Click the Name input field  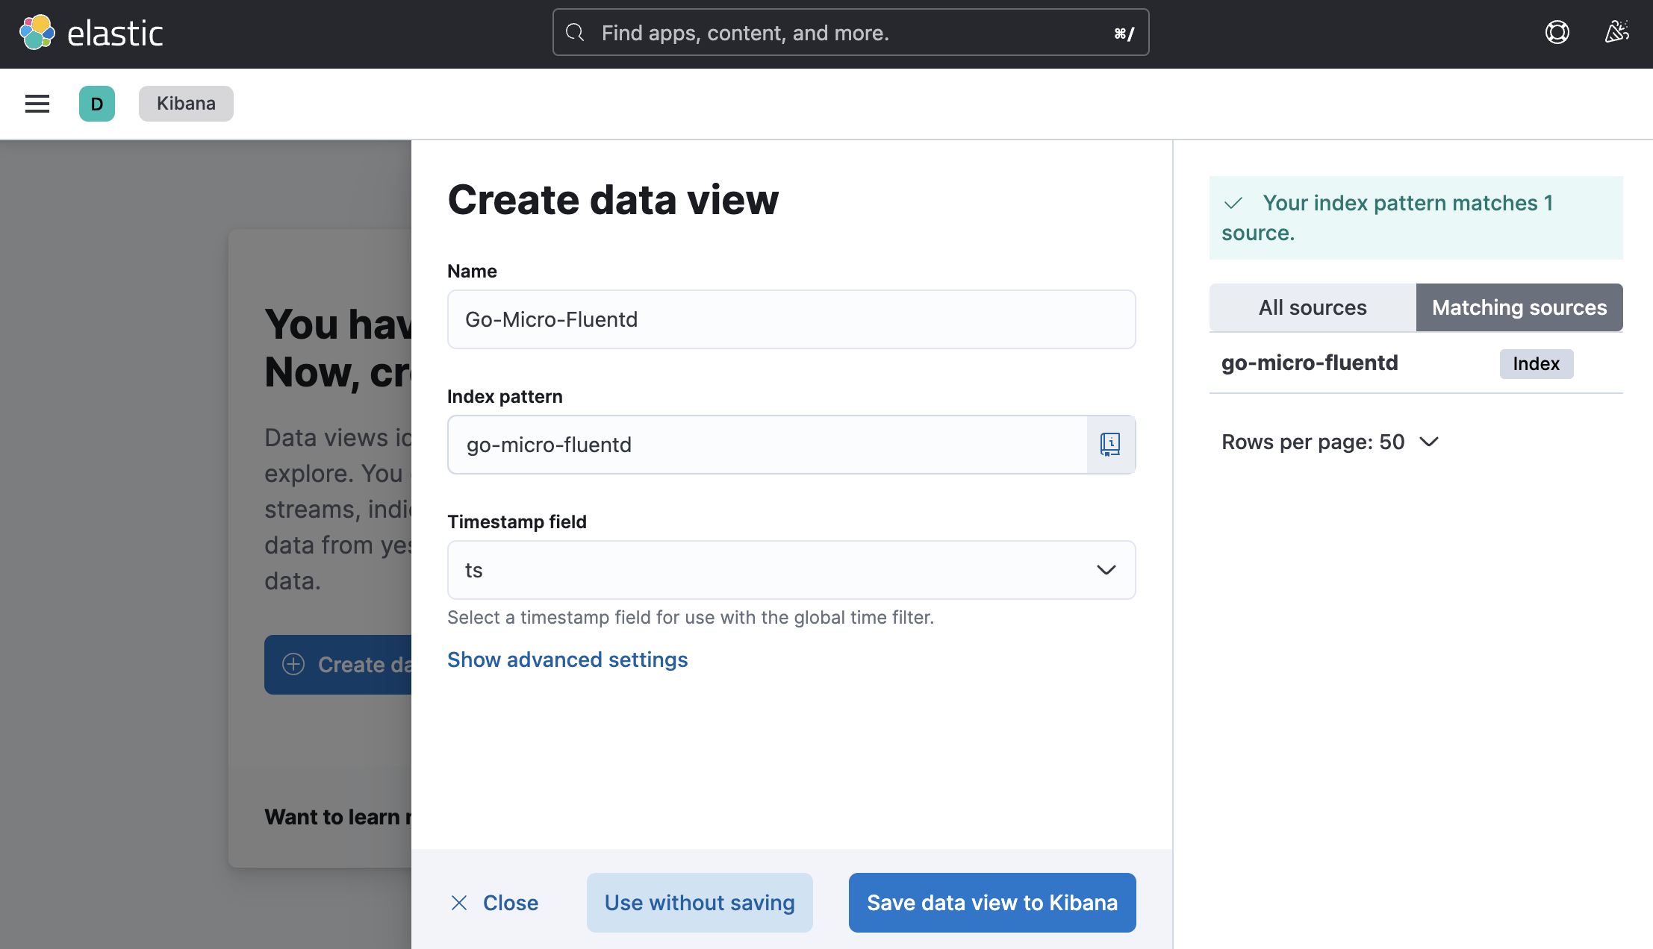pos(791,319)
